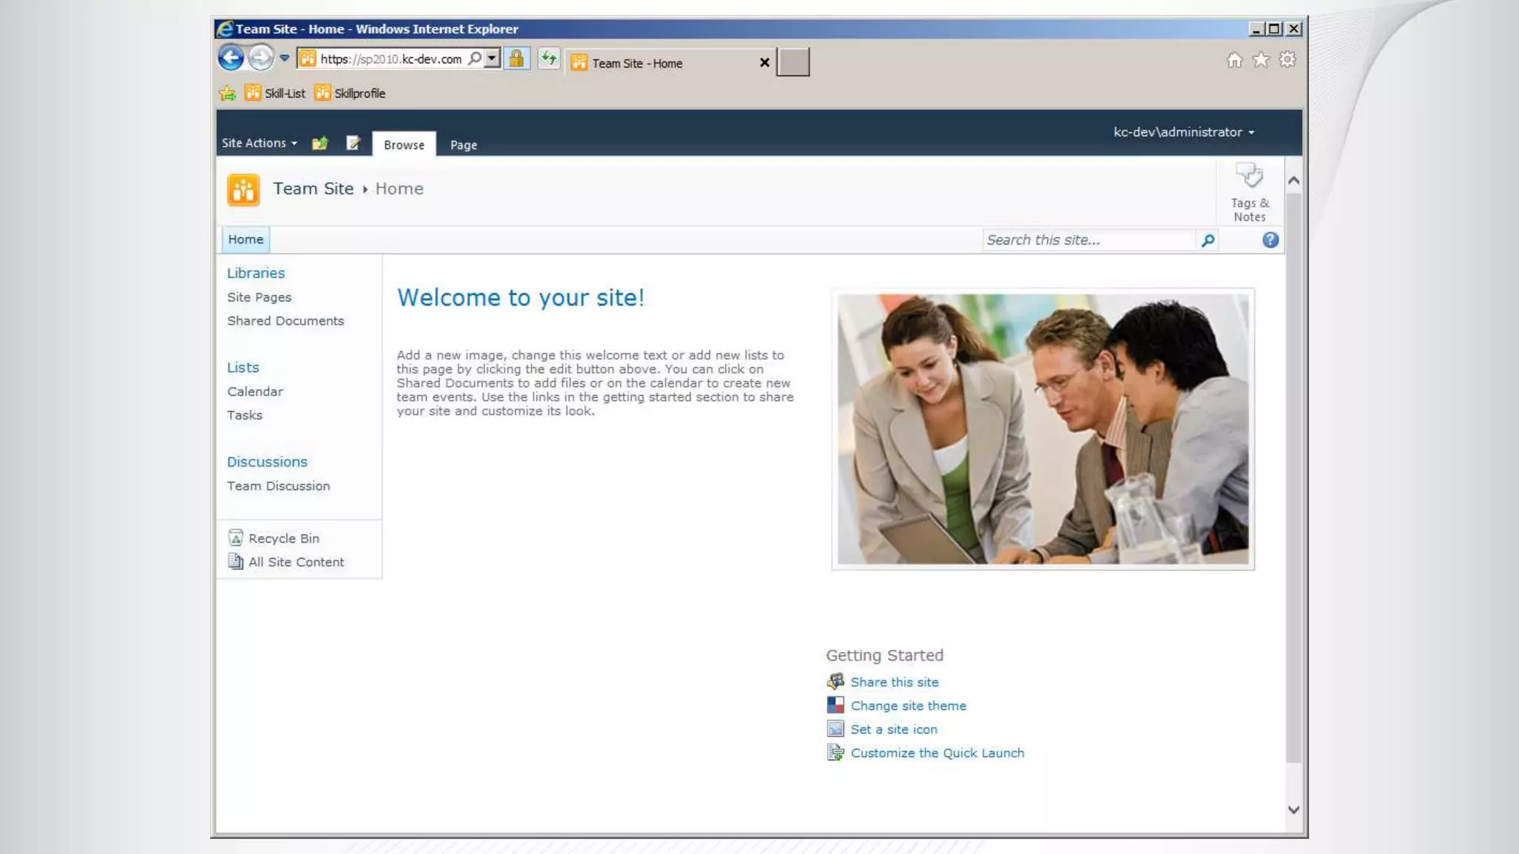Click the scrollbar down arrow
Viewport: 1519px width, 854px height.
click(1294, 810)
